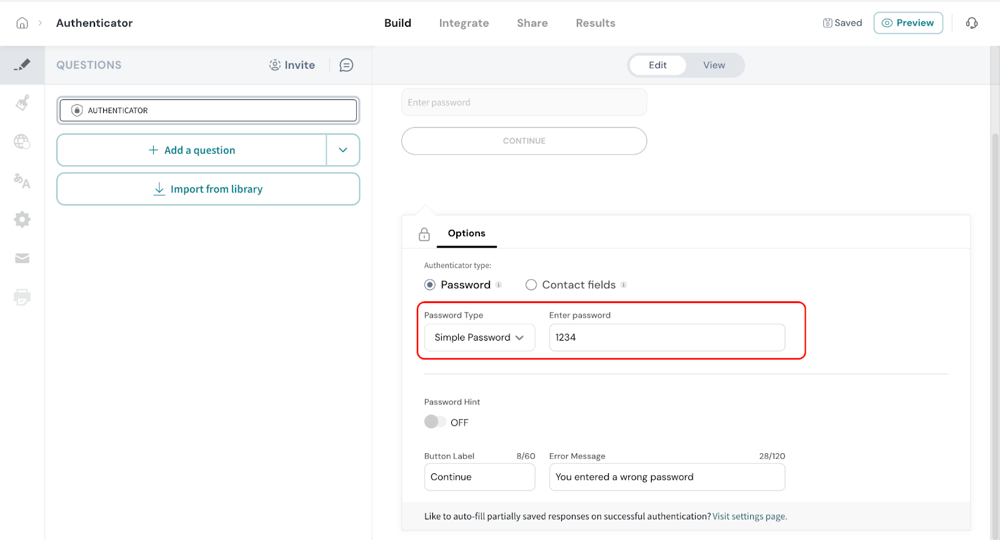This screenshot has height=540, width=1000.
Task: Switch to the Integrate tab
Action: (x=464, y=23)
